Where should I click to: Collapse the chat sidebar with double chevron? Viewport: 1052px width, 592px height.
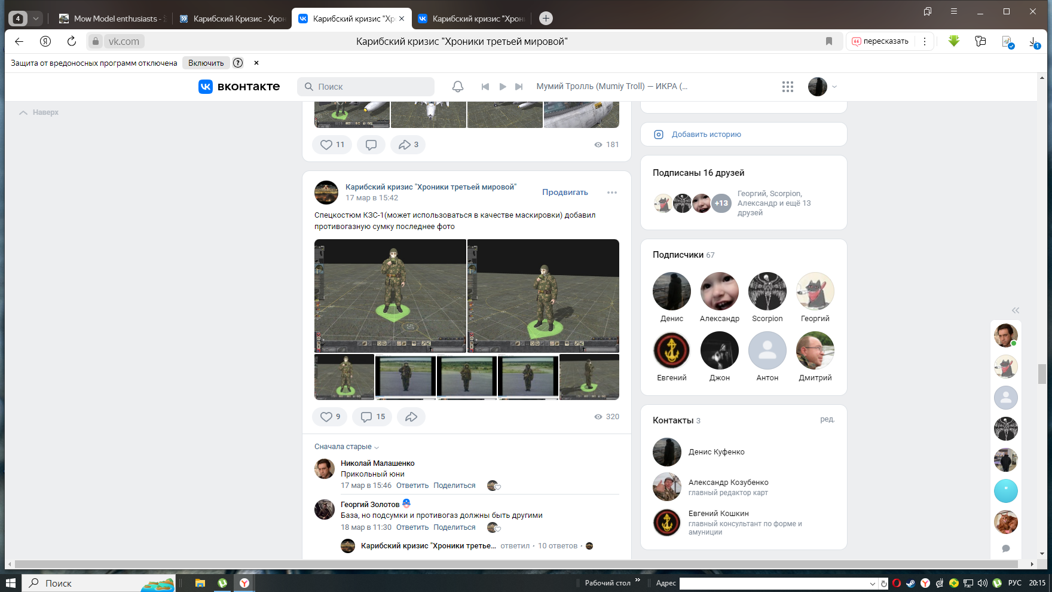[1016, 310]
